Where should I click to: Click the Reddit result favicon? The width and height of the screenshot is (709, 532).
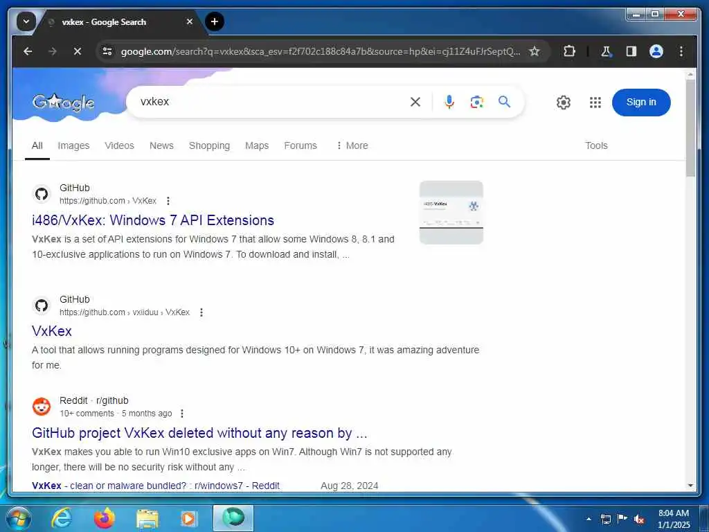click(x=42, y=407)
